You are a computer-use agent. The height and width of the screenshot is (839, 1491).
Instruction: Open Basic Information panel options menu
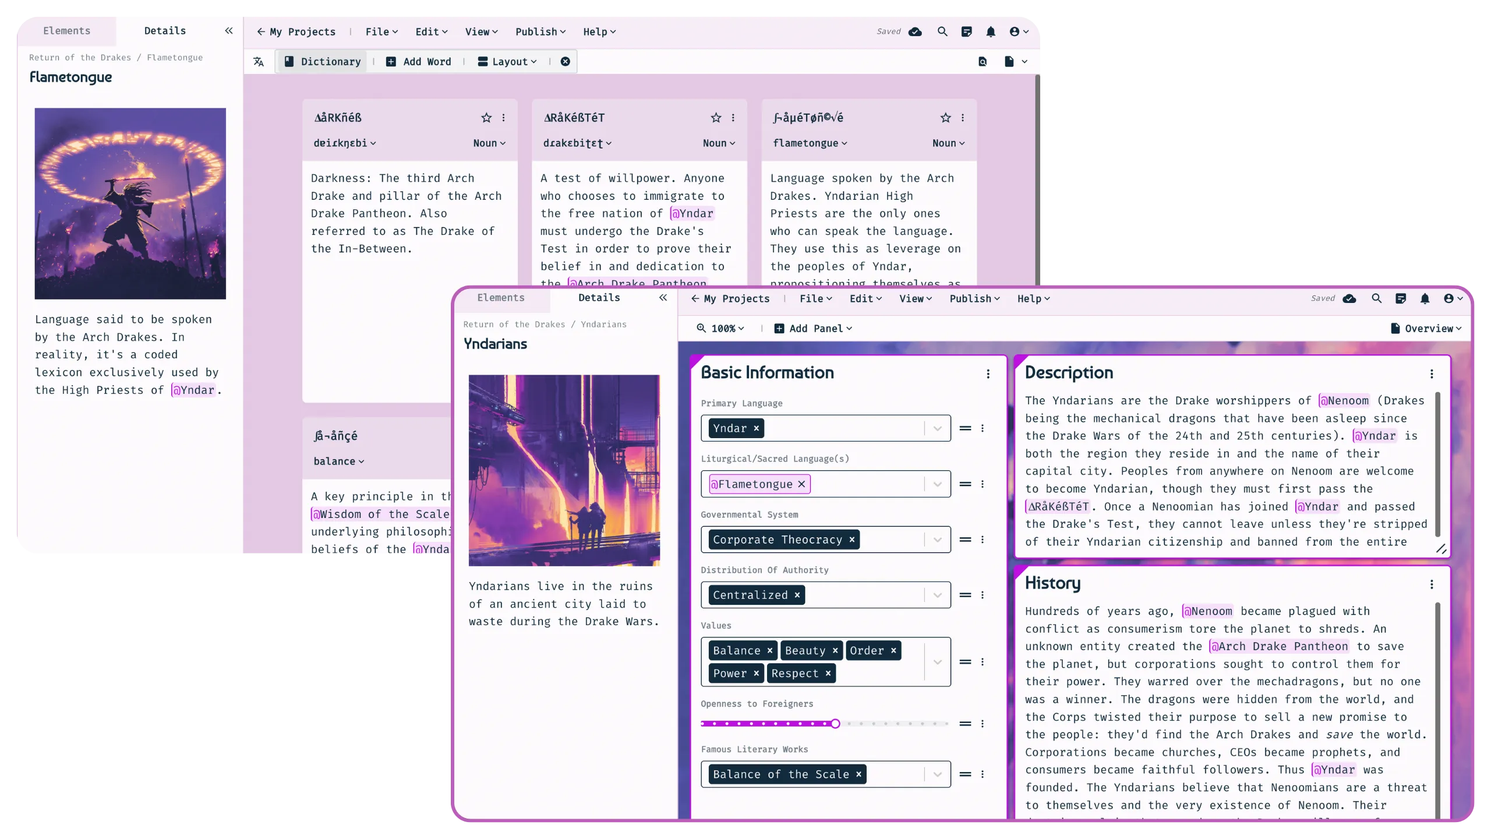[x=988, y=374]
